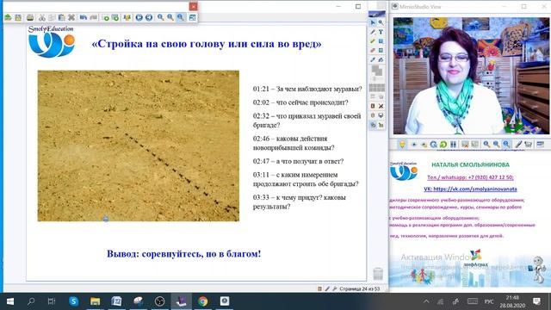Select the green highlighter tool

click(x=373, y=41)
